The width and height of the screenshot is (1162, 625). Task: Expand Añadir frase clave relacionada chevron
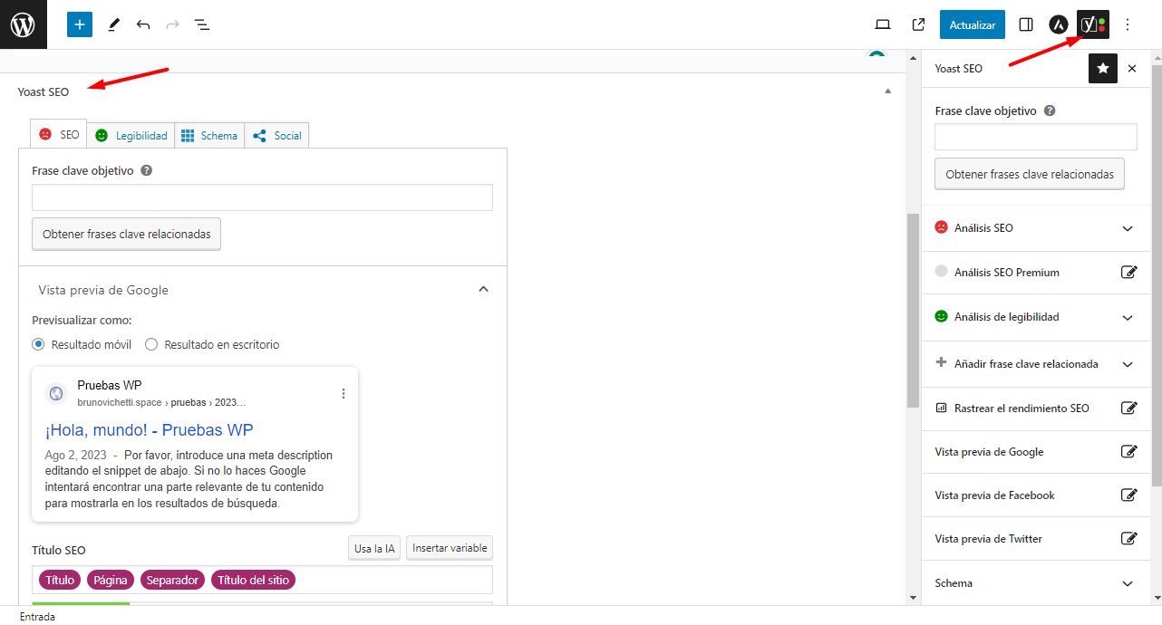[x=1128, y=364]
